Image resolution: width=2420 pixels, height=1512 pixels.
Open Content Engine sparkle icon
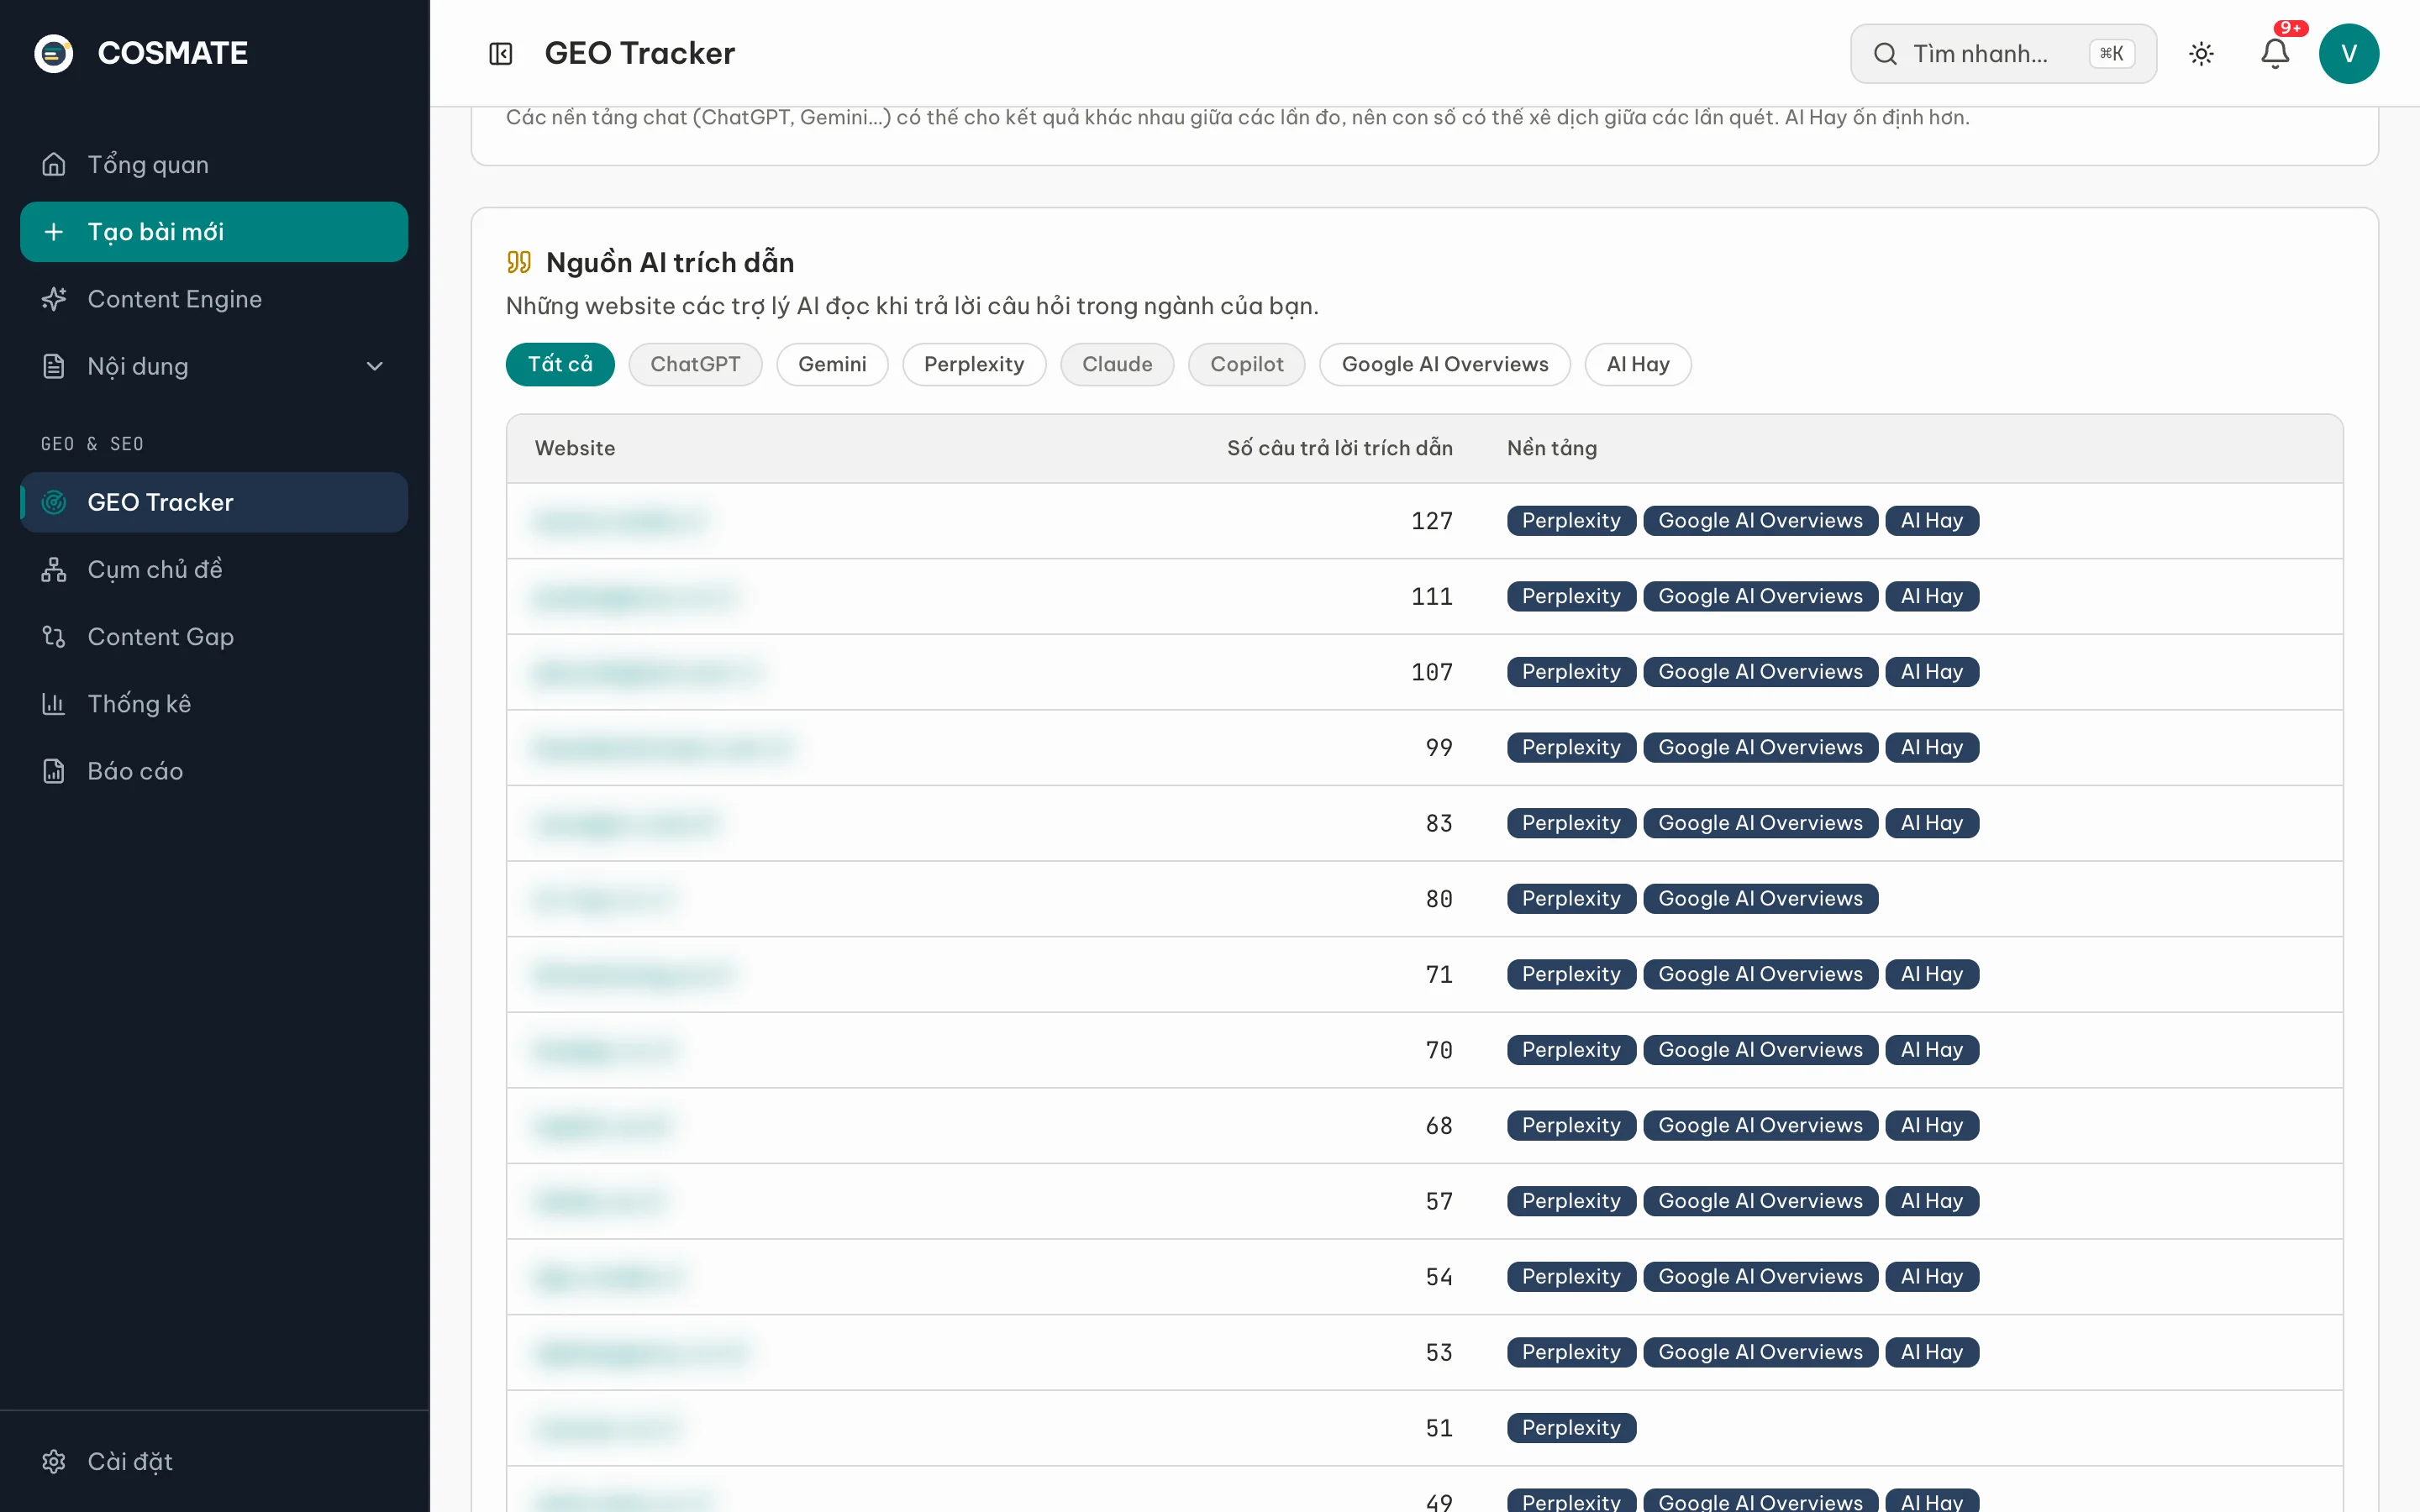(54, 299)
